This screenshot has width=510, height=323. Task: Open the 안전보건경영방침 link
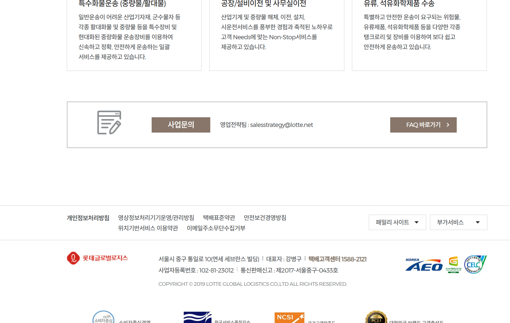point(265,218)
